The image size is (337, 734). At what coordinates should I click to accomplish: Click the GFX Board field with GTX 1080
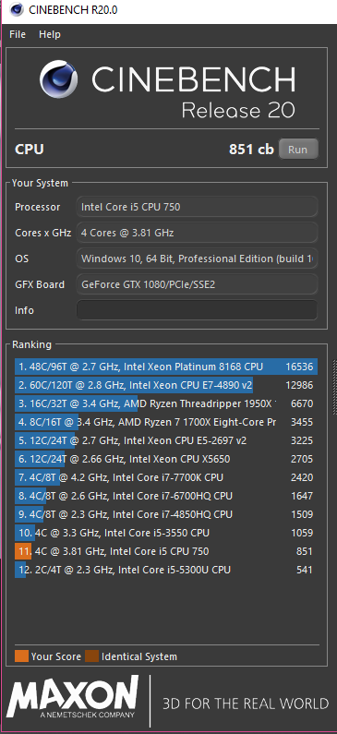197,284
